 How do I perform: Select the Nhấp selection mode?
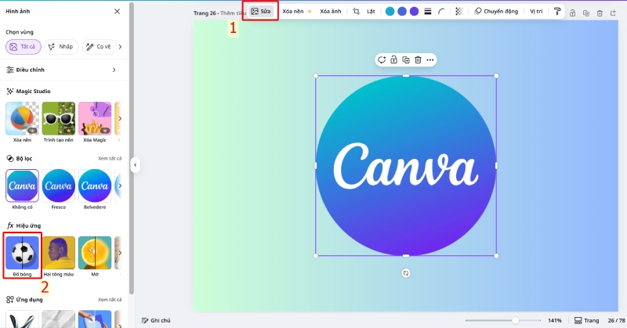(61, 47)
